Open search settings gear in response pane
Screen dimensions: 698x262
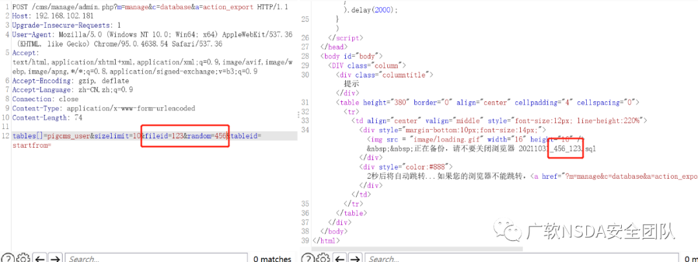pyautogui.click(x=323, y=258)
